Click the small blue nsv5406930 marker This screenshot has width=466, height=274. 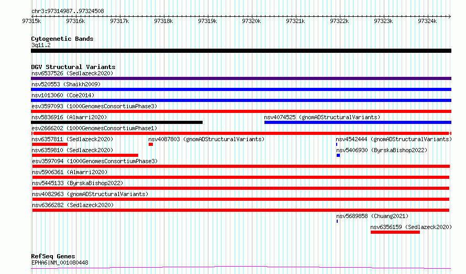point(338,155)
